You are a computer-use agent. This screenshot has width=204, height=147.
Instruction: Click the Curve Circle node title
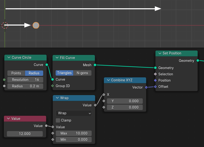click(22, 58)
